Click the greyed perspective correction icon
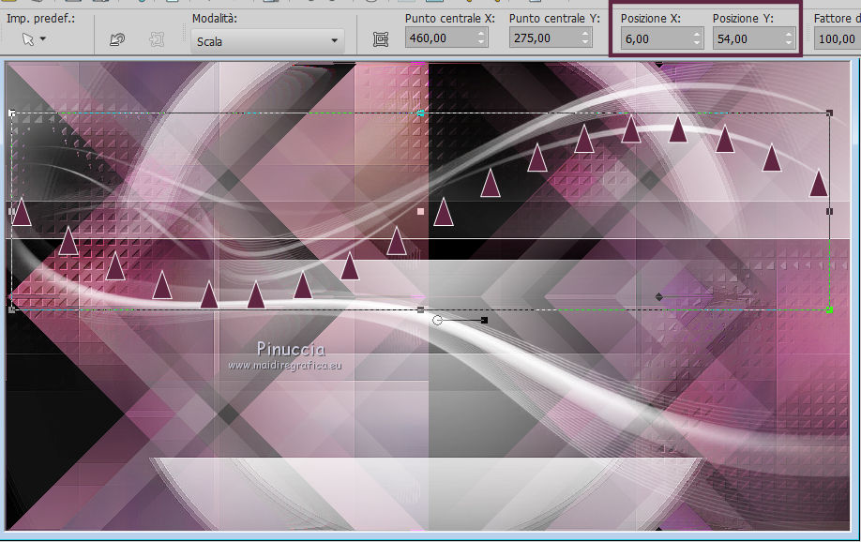 (x=157, y=39)
